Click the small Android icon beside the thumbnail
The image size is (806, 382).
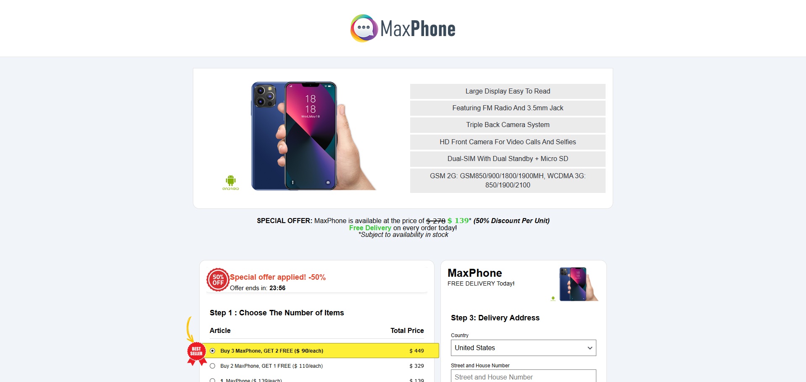coord(553,299)
